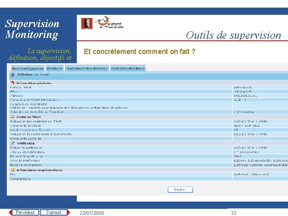Go to the Précédent slide
288x216 pixels.
pos(25,212)
